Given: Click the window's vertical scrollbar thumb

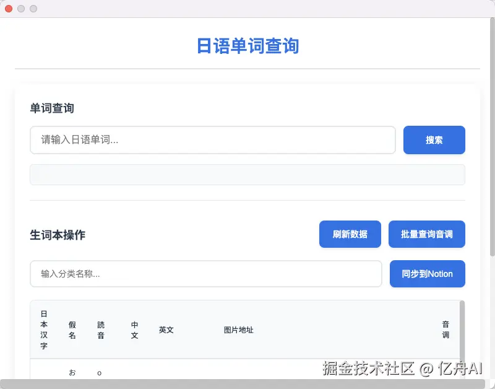Looking at the screenshot, I should (x=492, y=136).
